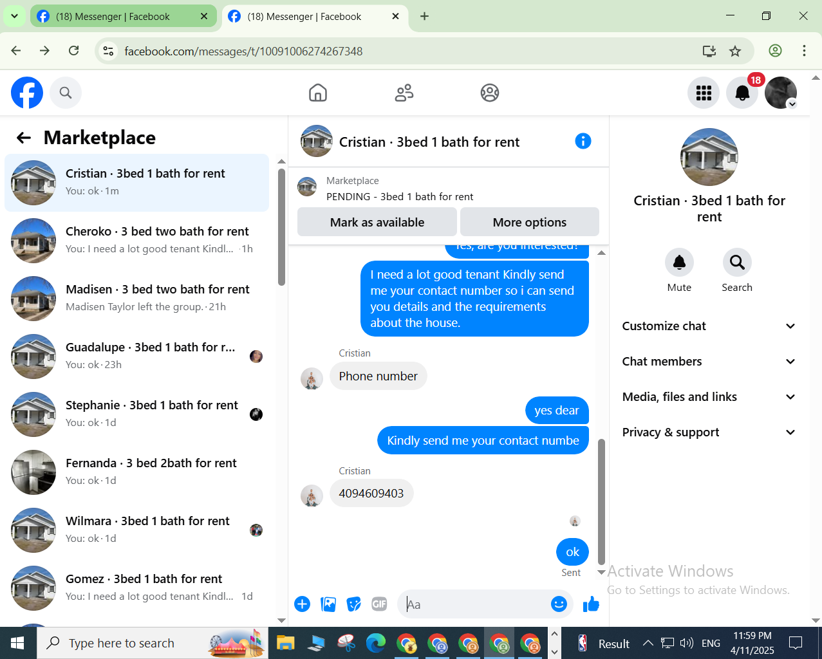Go back from Marketplace with arrow

(x=24, y=138)
